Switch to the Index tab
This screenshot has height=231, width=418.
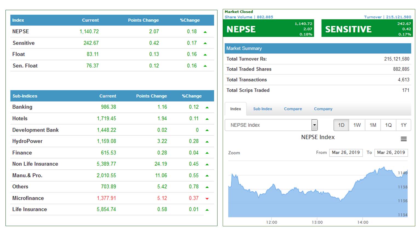[x=236, y=109]
